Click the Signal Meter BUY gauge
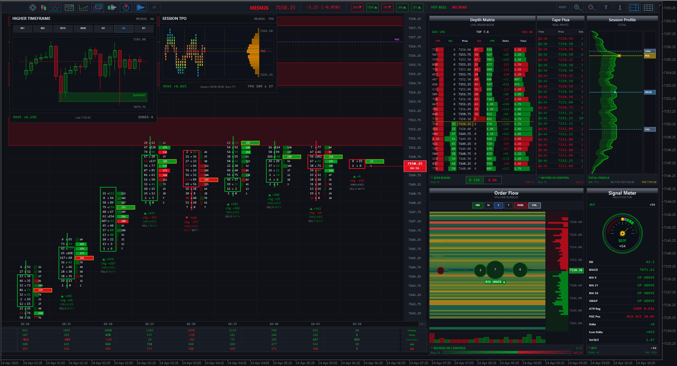The height and width of the screenshot is (366, 677). point(622,233)
